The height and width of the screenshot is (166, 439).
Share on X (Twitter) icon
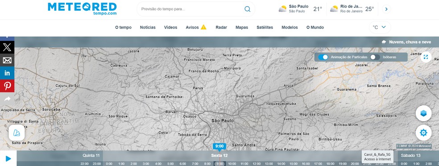7,47
